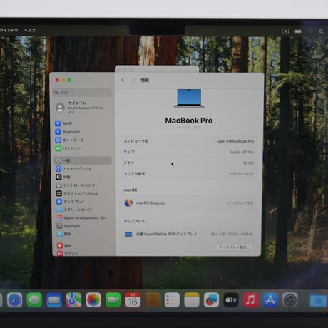Screen dimensions: 328x328
Task: Click the MacBook Pro laptop image
Action: [189, 98]
